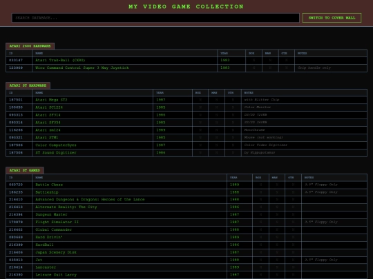Click Year column header in Atari ST Hardware table
This screenshot has height=279, width=373.
coord(173,92)
